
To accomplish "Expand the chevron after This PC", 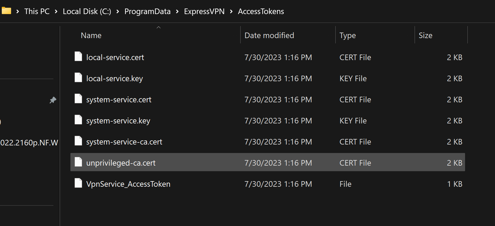I will (x=56, y=11).
